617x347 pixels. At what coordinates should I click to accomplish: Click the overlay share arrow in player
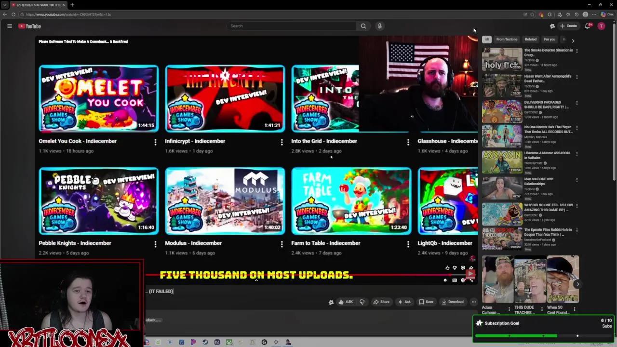click(471, 267)
